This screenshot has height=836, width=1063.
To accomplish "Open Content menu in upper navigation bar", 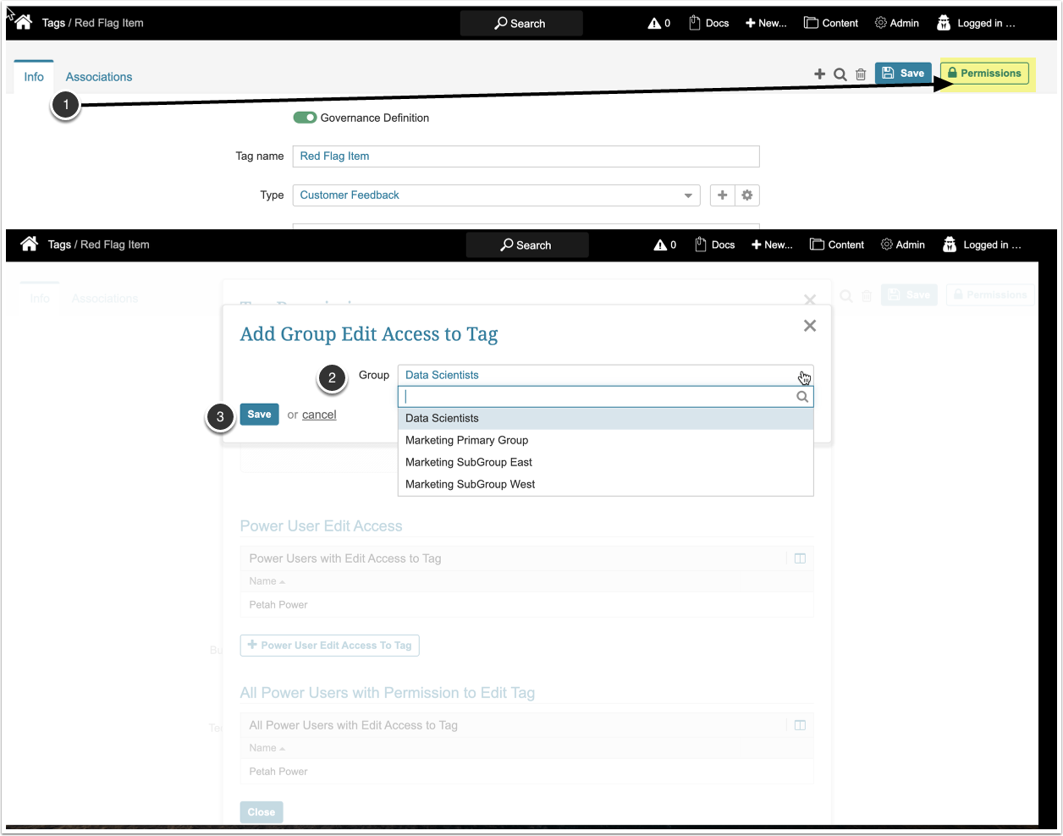I will [831, 23].
